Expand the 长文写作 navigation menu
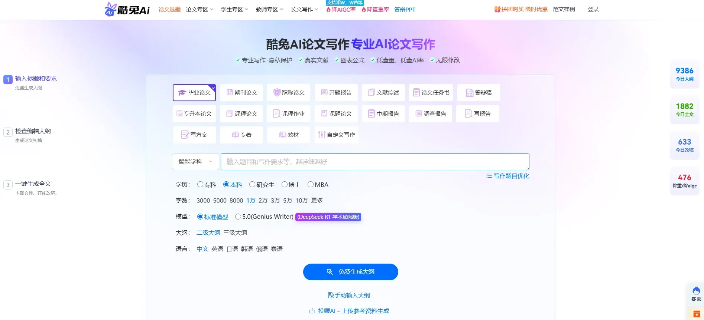The width and height of the screenshot is (704, 320). click(x=304, y=10)
